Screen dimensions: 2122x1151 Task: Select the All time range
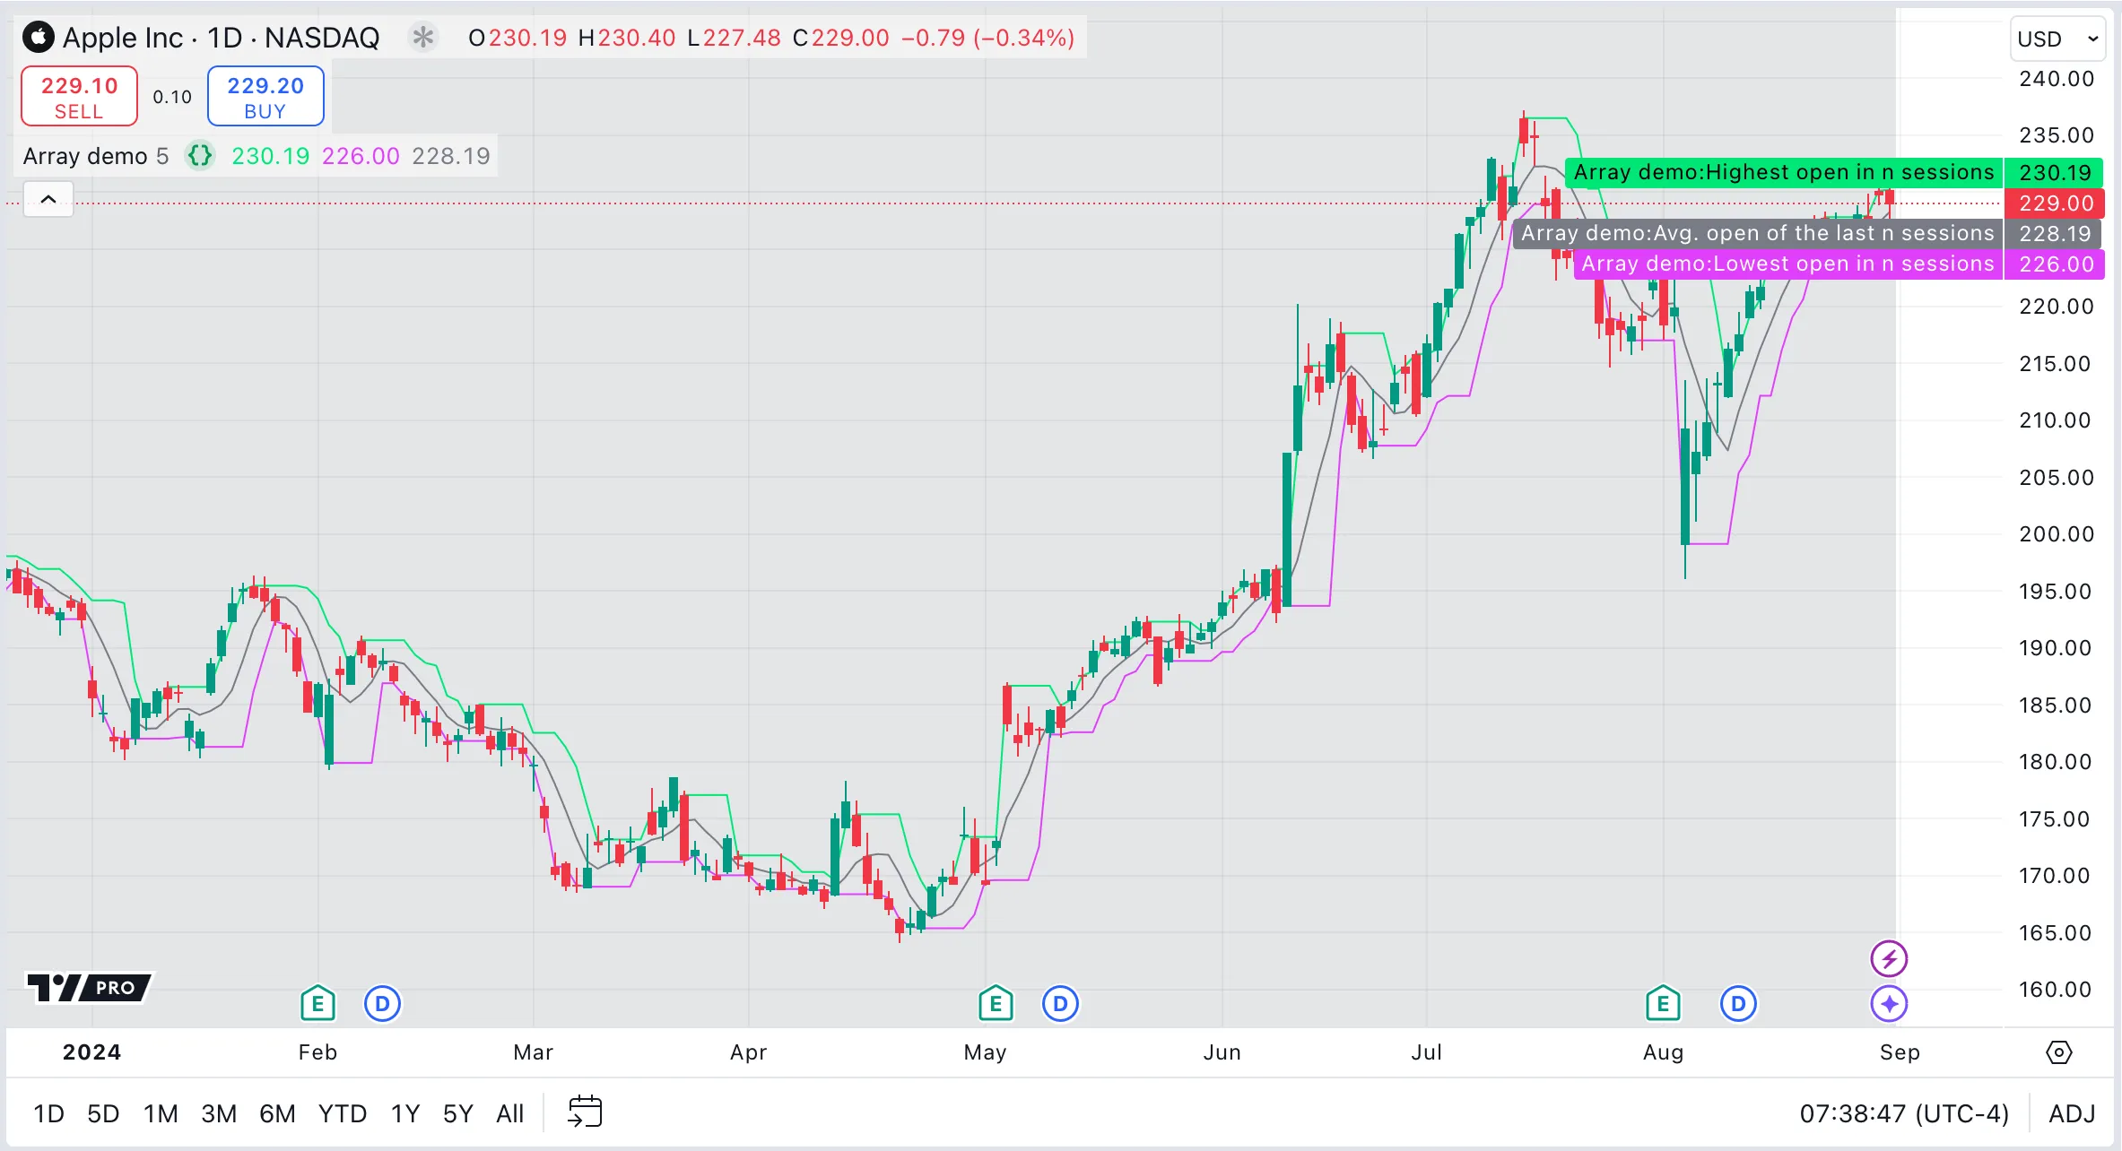509,1113
